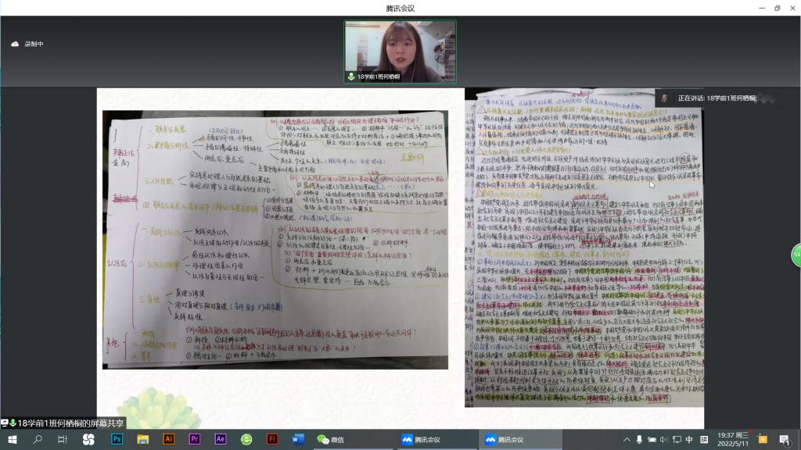This screenshot has width=801, height=450.
Task: Open Photoshop from the taskbar
Action: click(117, 439)
